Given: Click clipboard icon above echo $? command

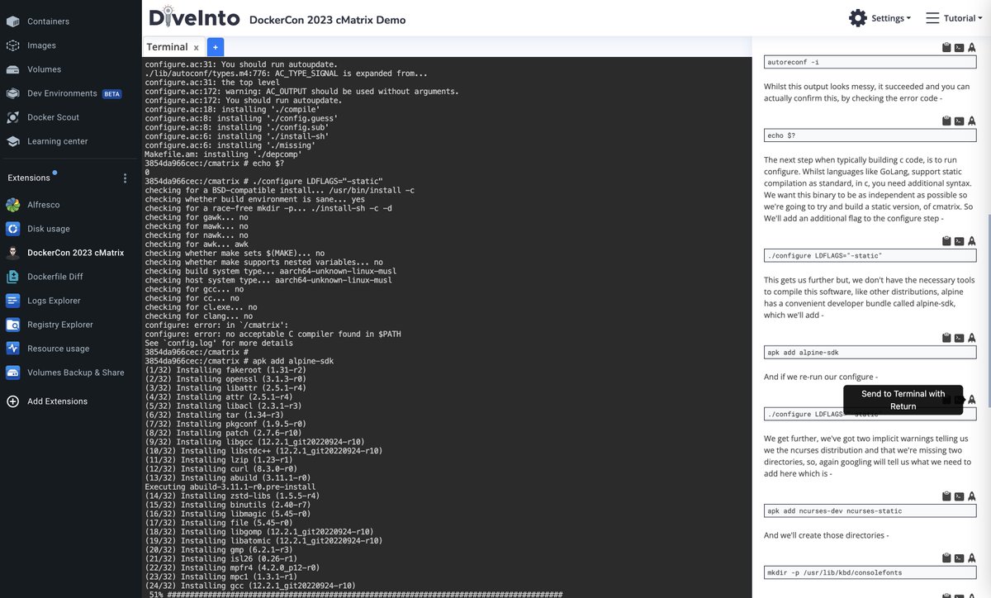Looking at the screenshot, I should point(946,121).
